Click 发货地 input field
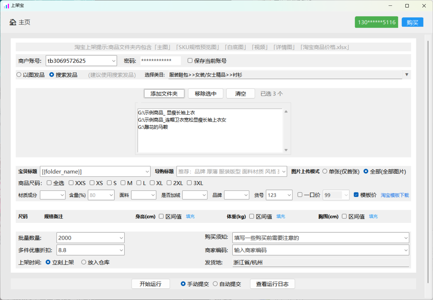 point(321,262)
